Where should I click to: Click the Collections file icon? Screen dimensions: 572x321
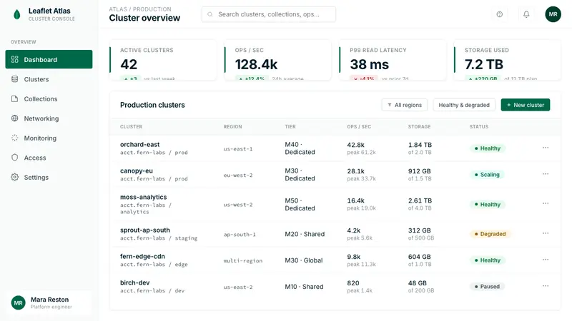coord(14,98)
